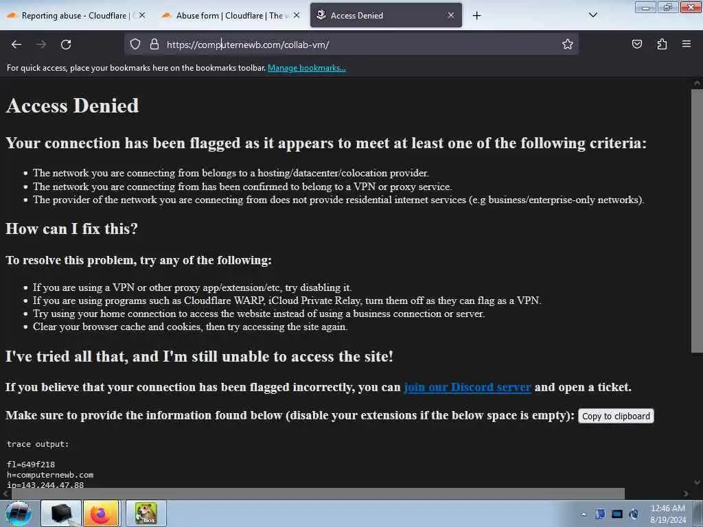Click the grayed forward navigation arrow
Image resolution: width=703 pixels, height=527 pixels.
tap(41, 45)
